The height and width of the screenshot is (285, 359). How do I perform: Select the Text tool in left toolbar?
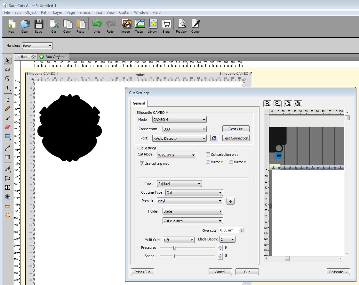coord(8,88)
